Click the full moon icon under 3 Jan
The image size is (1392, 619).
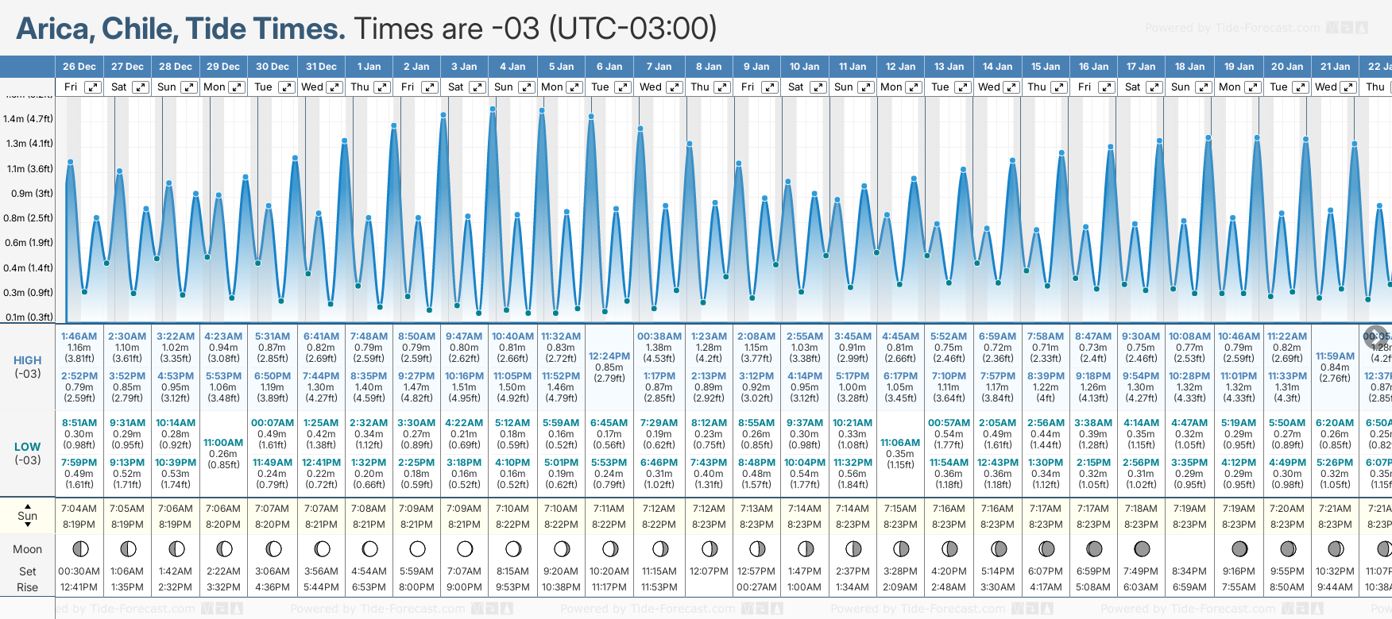(465, 548)
